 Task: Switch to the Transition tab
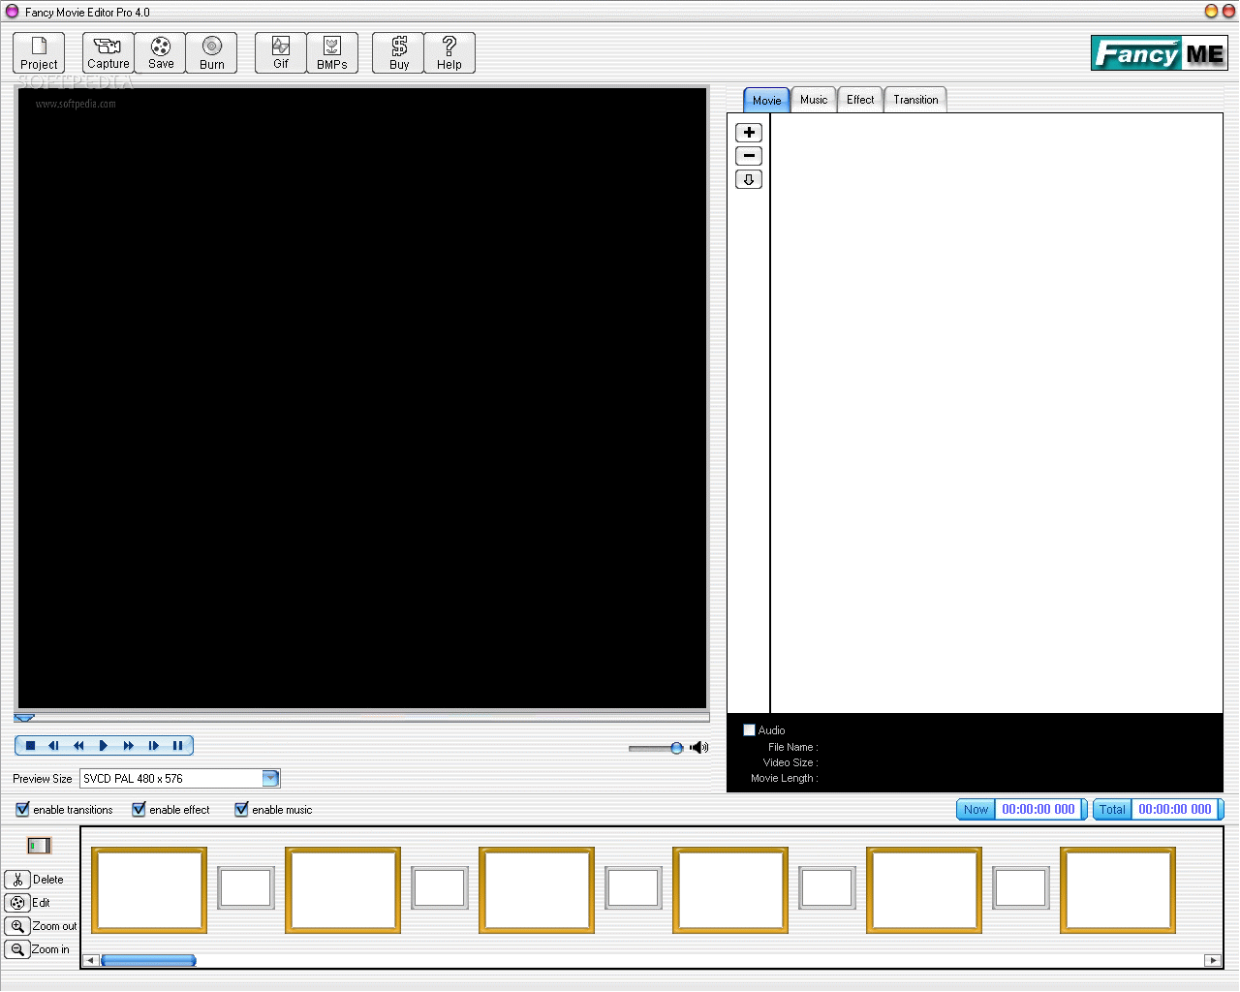tap(915, 100)
